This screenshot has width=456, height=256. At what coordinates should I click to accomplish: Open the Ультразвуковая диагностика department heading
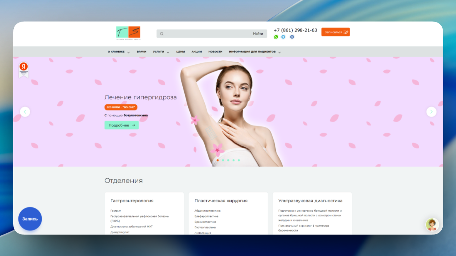[310, 201]
